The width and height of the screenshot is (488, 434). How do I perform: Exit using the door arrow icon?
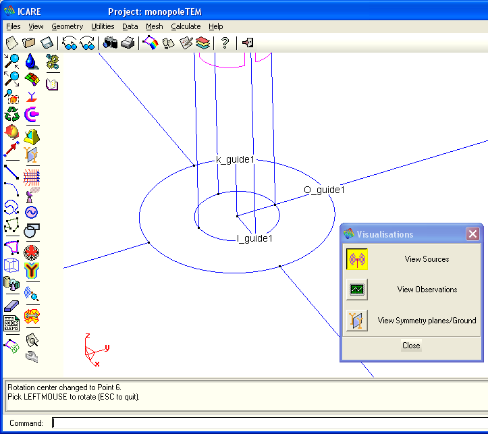(248, 43)
